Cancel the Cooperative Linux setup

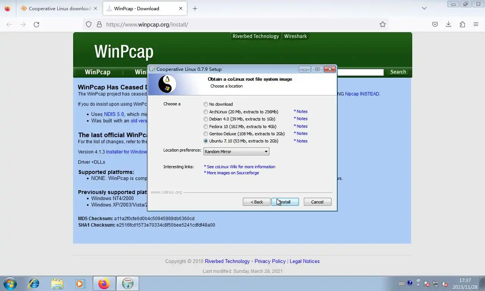click(x=318, y=202)
